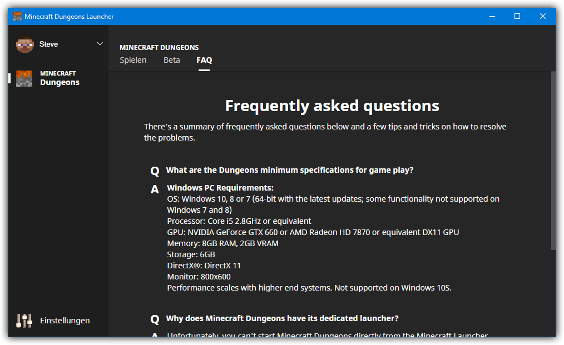Open Einstellungen settings label

65,321
